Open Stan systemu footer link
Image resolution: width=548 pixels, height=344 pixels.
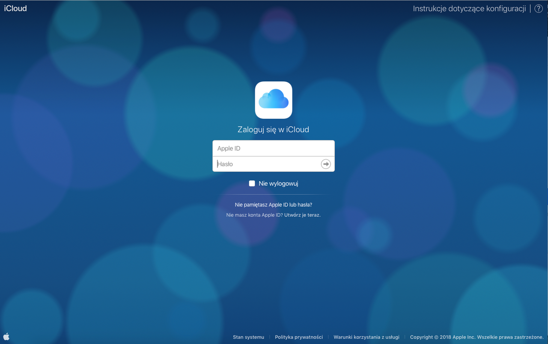[248, 337]
